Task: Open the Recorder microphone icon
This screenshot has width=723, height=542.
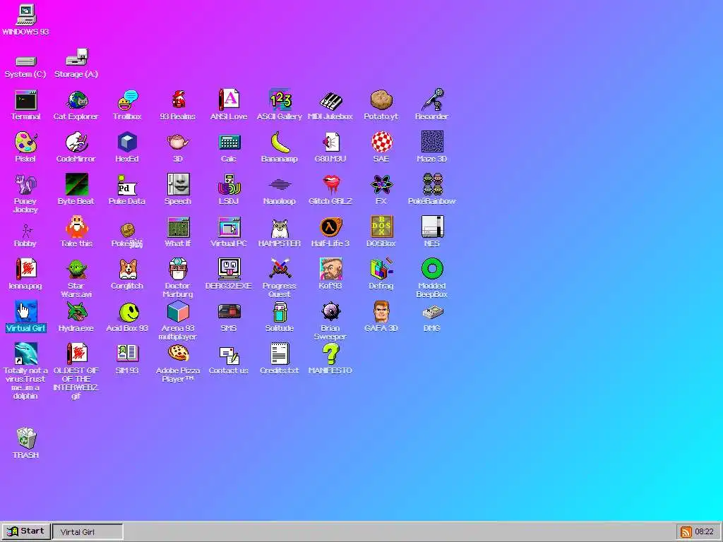Action: click(x=431, y=100)
